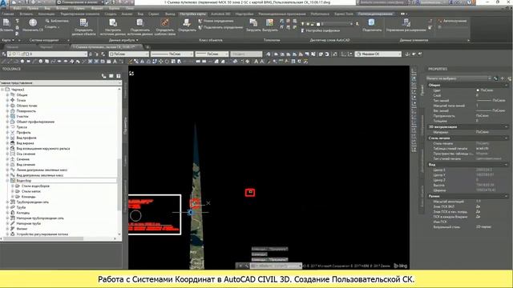Add new drawing tab with plus button
Image resolution: width=513 pixels, height=288 pixels.
147,47
